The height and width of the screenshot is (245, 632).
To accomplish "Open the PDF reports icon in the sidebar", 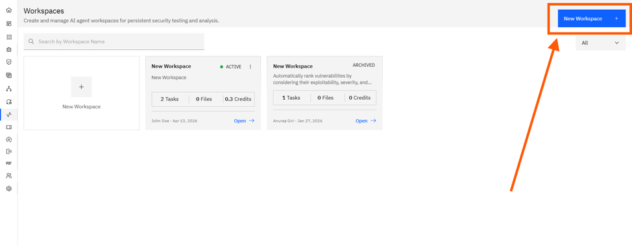I will click(9, 163).
